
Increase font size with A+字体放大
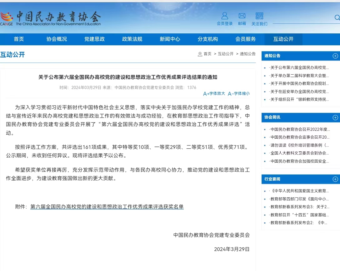coord(214,94)
